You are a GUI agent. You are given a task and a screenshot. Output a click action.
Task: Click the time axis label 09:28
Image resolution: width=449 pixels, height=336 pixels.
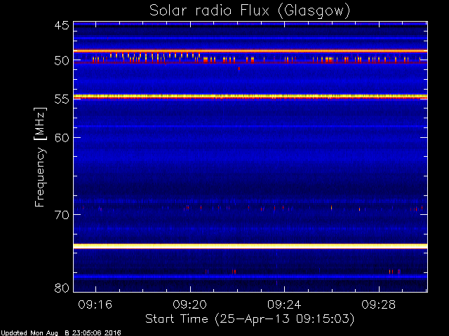click(378, 304)
